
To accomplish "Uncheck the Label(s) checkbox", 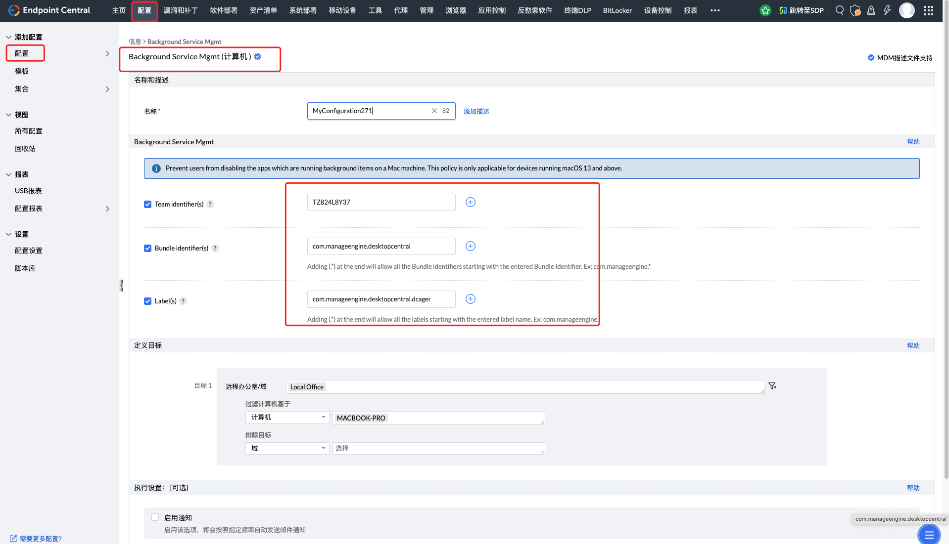I will point(147,301).
